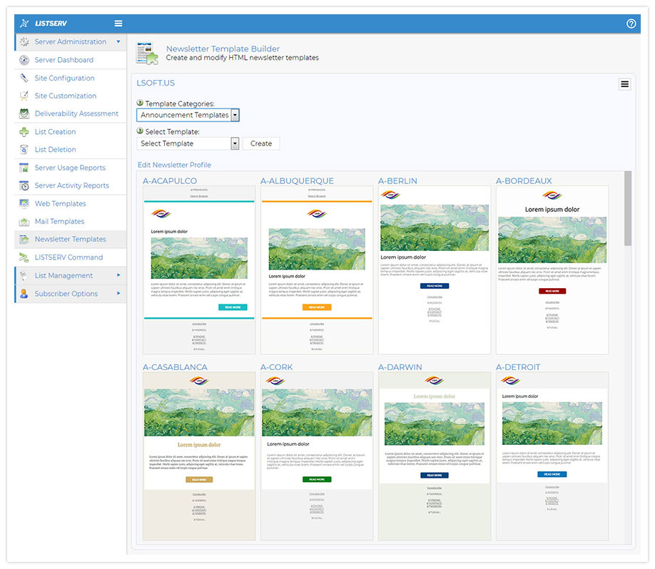This screenshot has width=655, height=569.
Task: Click the List Management icon
Action: point(24,275)
